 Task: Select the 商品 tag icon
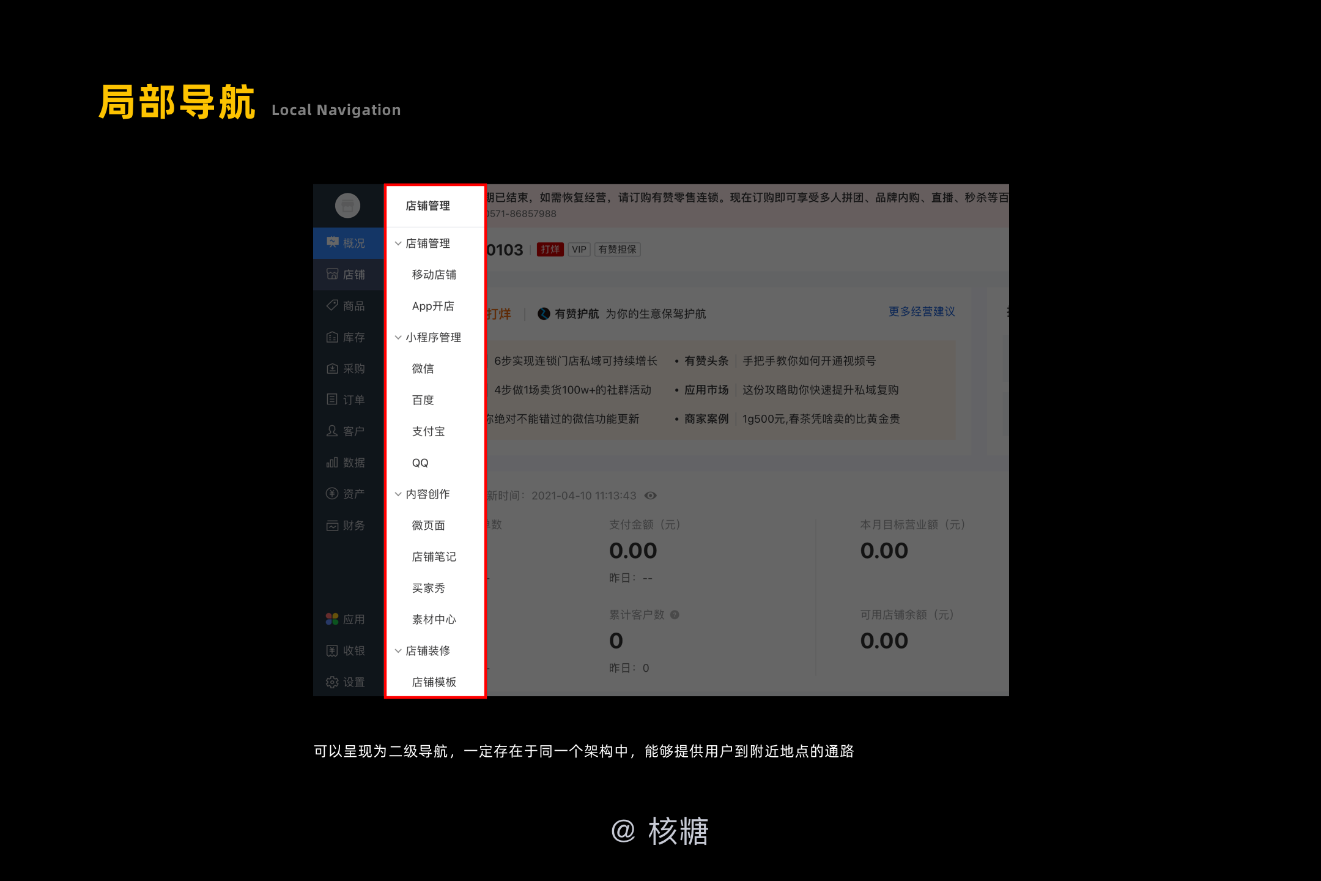coord(332,305)
